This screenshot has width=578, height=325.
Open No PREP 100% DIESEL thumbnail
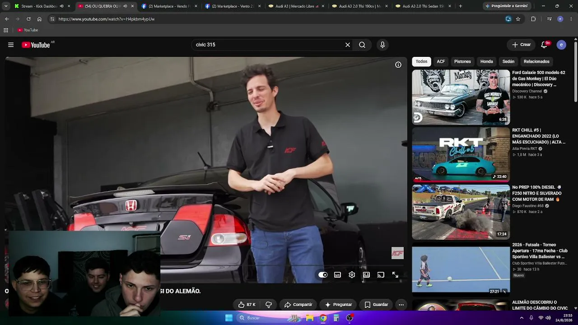461,212
